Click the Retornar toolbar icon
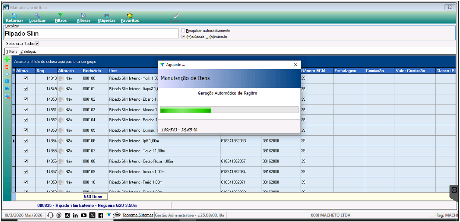The width and height of the screenshot is (460, 222). pyautogui.click(x=14, y=18)
